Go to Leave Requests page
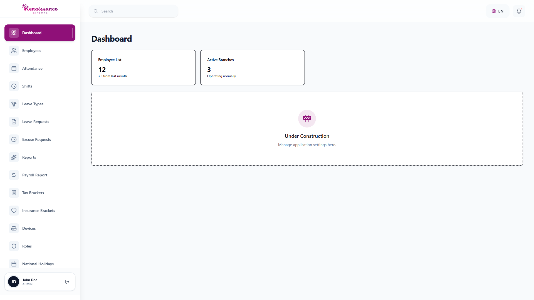This screenshot has height=300, width=534. tap(40, 122)
